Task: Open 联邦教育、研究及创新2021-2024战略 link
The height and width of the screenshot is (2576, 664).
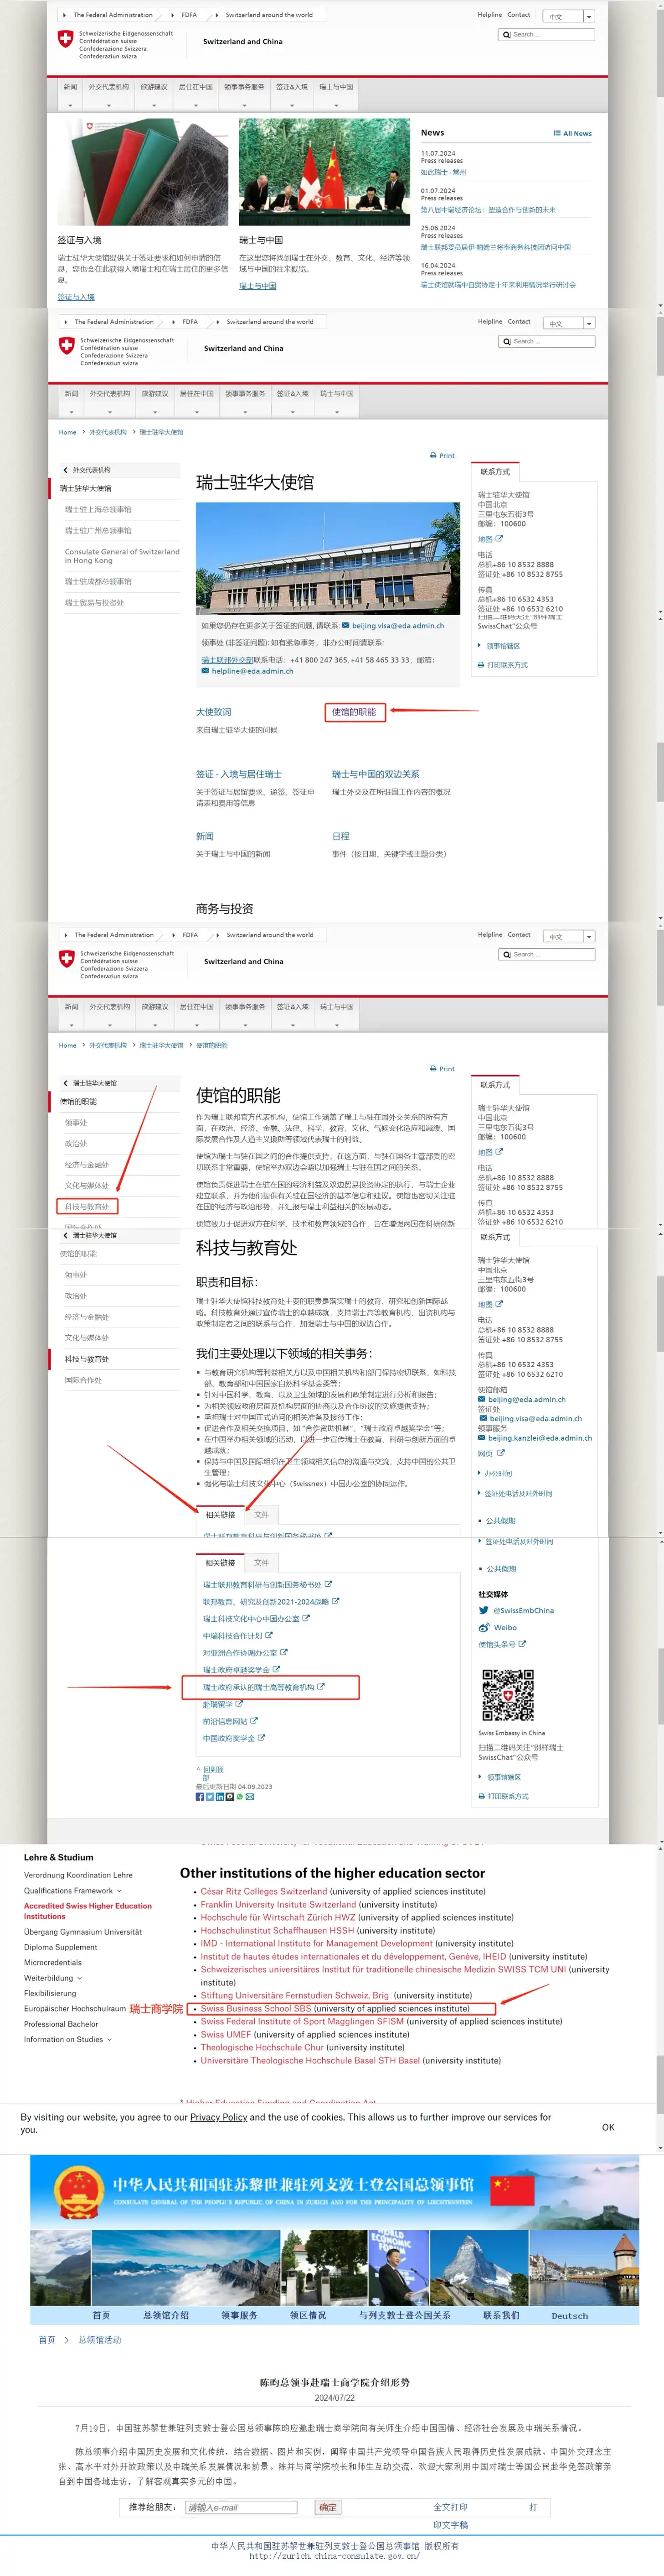Action: pyautogui.click(x=266, y=1602)
